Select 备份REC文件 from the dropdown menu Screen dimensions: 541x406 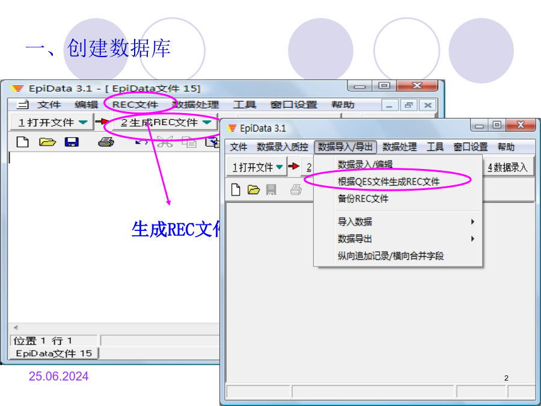point(398,199)
